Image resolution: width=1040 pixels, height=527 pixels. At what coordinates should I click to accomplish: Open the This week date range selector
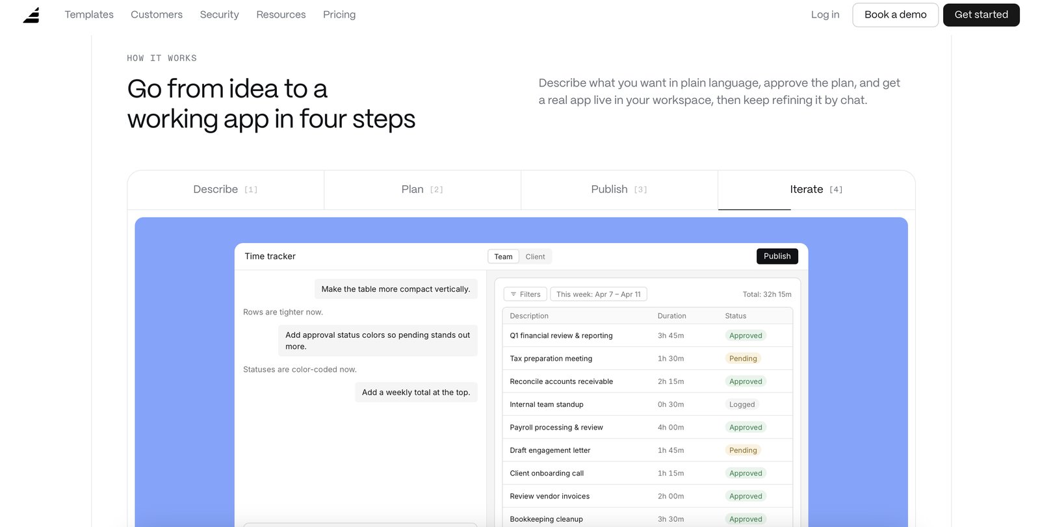tap(599, 294)
